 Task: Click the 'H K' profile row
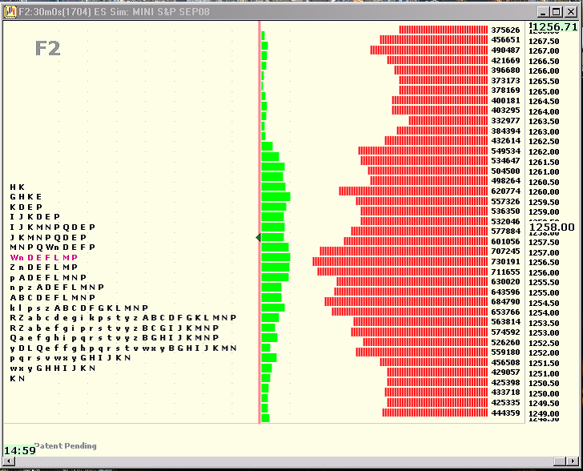click(x=17, y=187)
